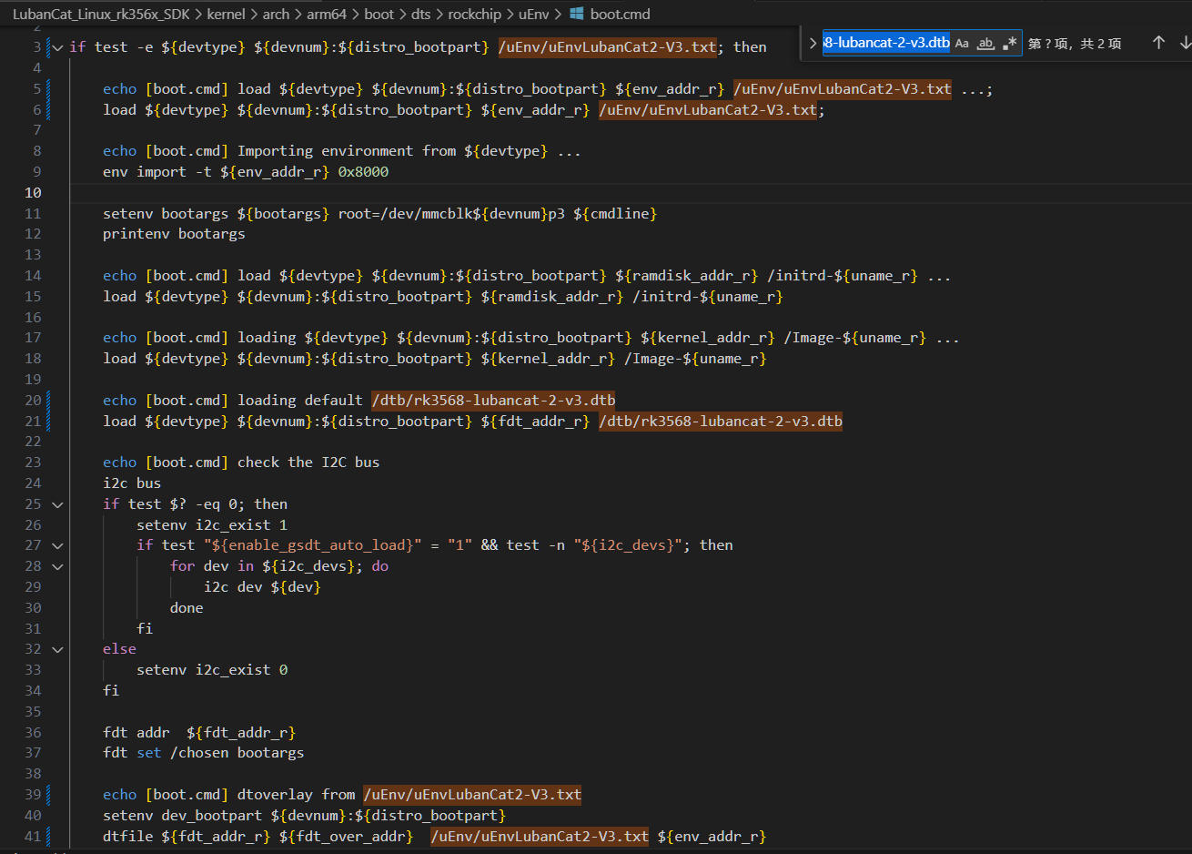Toggle Match Whole Word option
The height and width of the screenshot is (854, 1192).
(985, 43)
